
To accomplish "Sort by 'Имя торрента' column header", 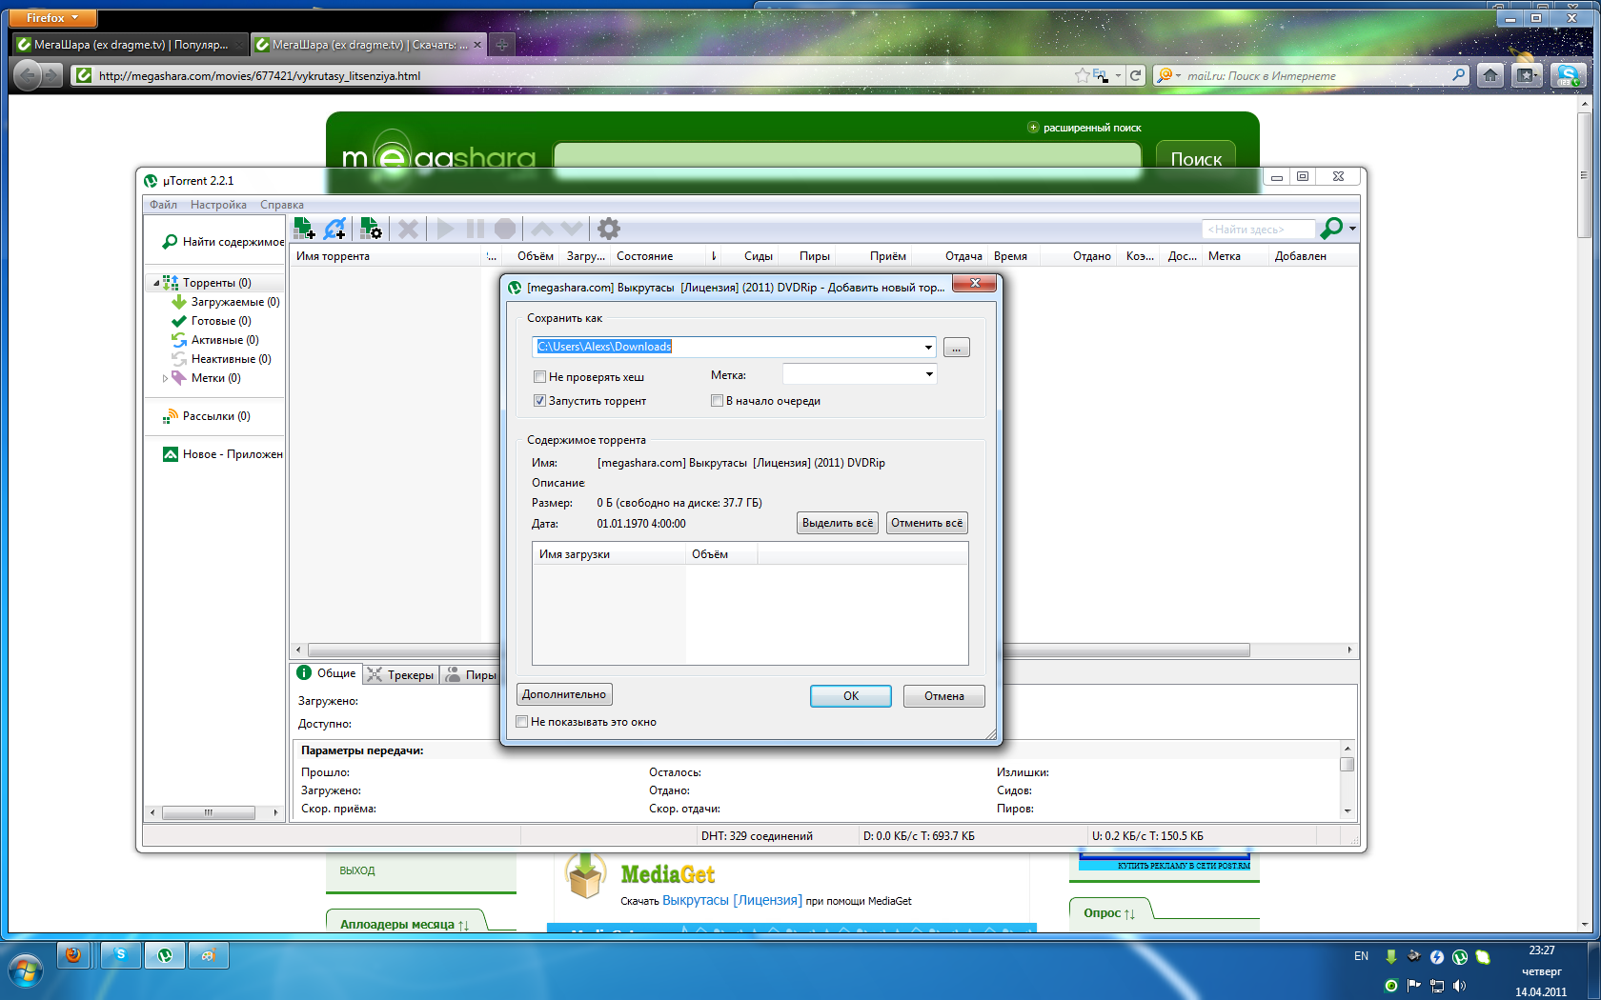I will click(x=387, y=256).
